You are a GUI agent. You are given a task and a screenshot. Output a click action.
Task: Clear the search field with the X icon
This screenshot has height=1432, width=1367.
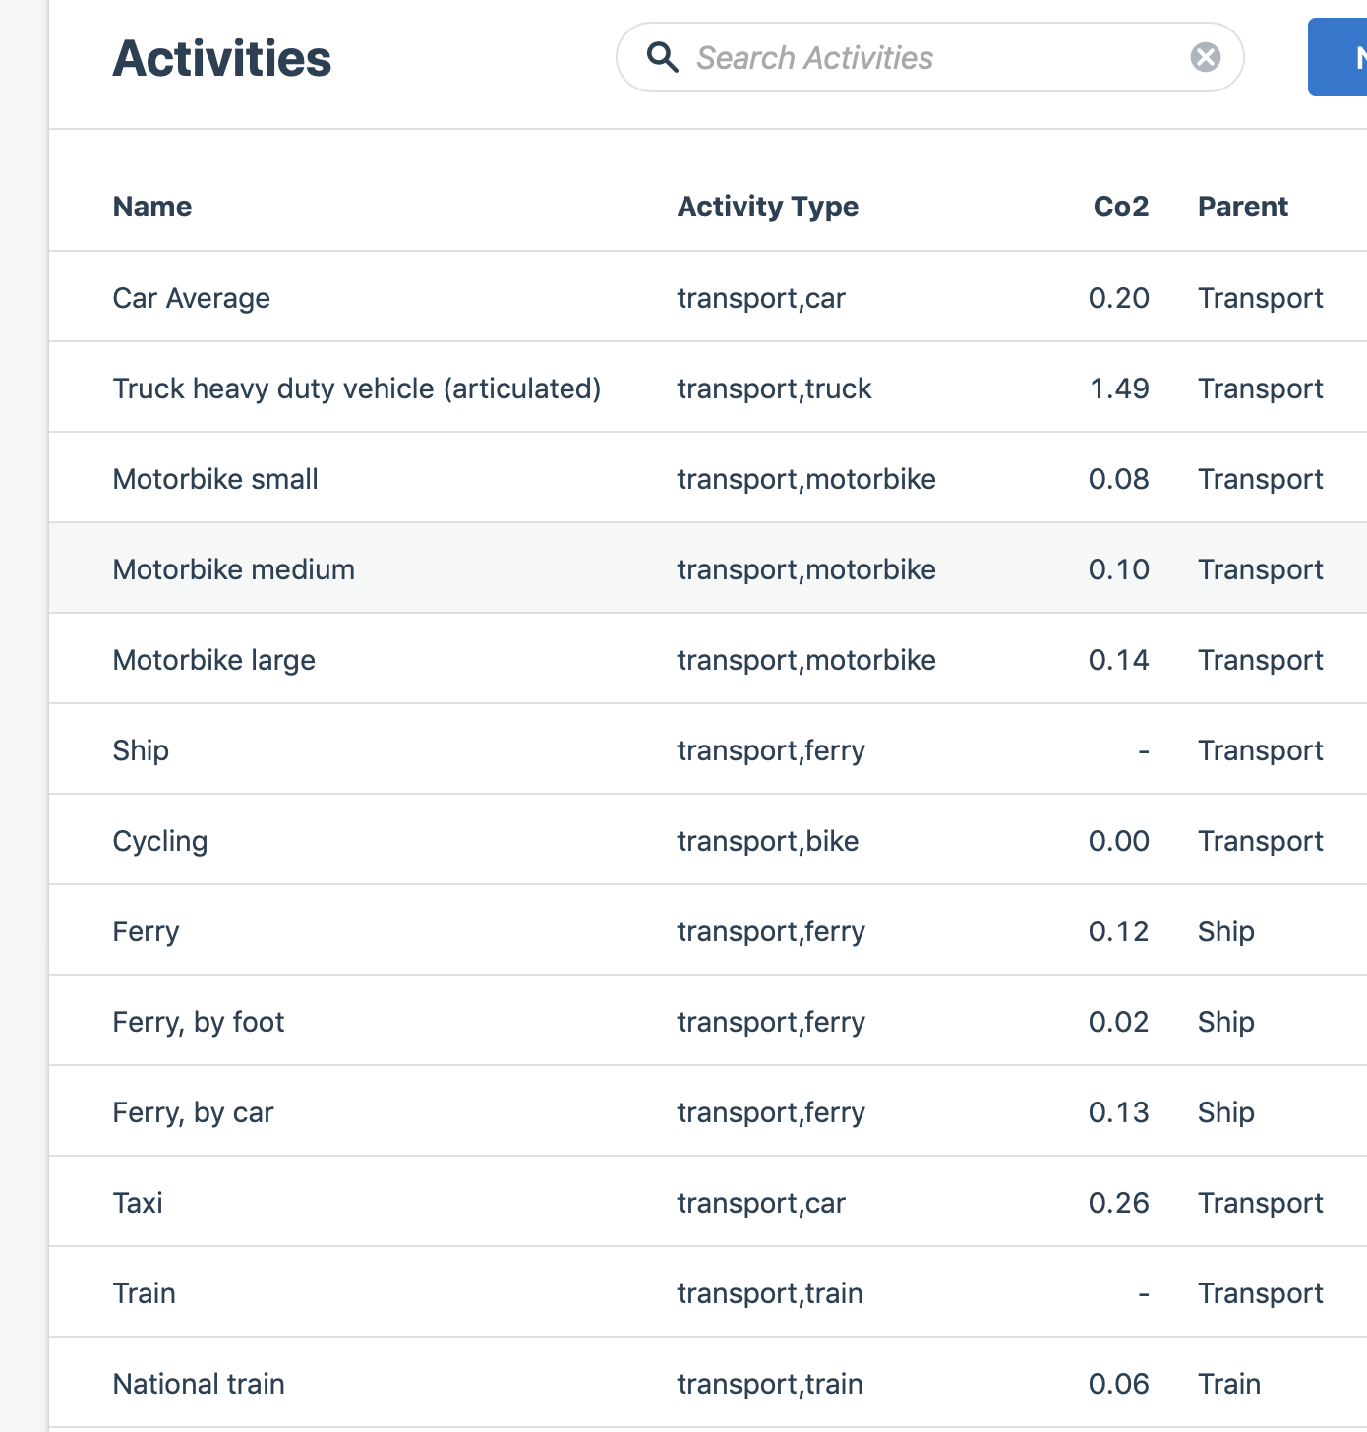[x=1206, y=57]
